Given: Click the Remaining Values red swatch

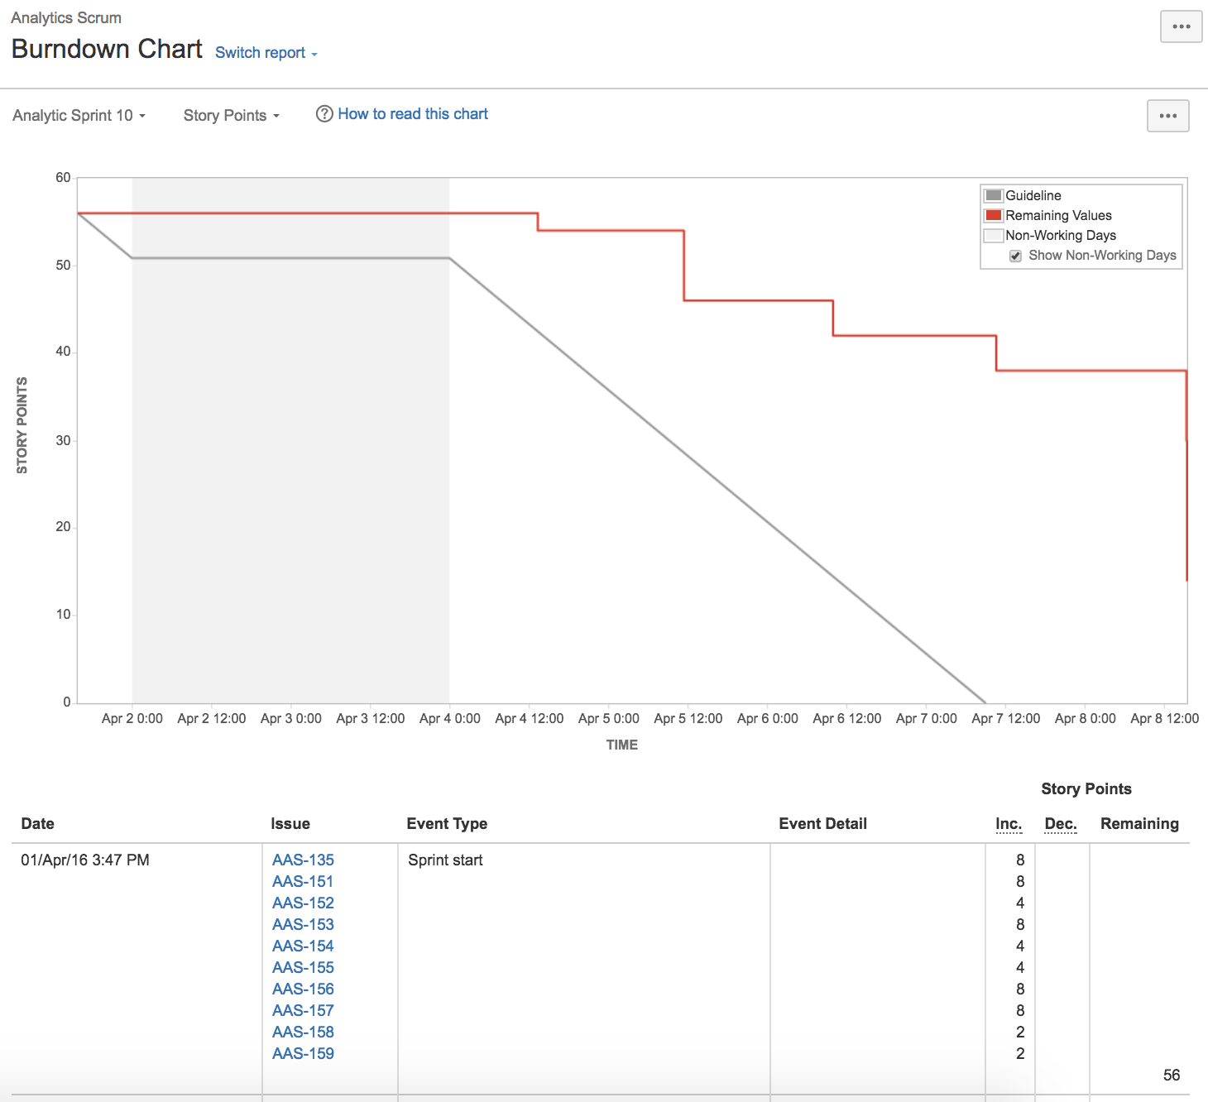Looking at the screenshot, I should pyautogui.click(x=993, y=215).
